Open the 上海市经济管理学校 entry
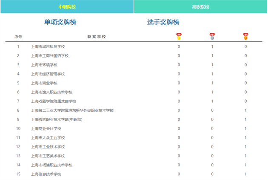Image resolution: width=268 pixels, height=180 pixels. (48, 74)
